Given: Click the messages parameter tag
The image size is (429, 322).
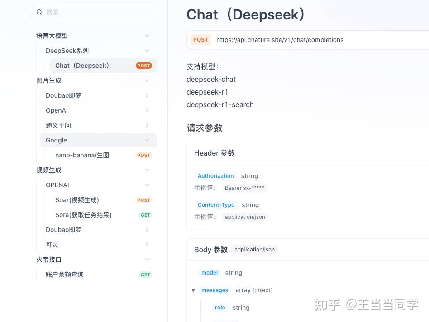Looking at the screenshot, I should pyautogui.click(x=215, y=290).
